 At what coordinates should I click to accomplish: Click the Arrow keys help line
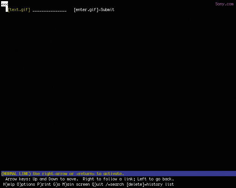[x=90, y=179]
